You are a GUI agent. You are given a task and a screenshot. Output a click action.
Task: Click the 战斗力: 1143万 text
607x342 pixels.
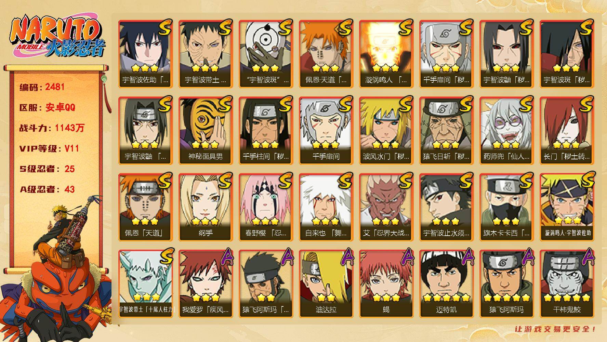(52, 128)
